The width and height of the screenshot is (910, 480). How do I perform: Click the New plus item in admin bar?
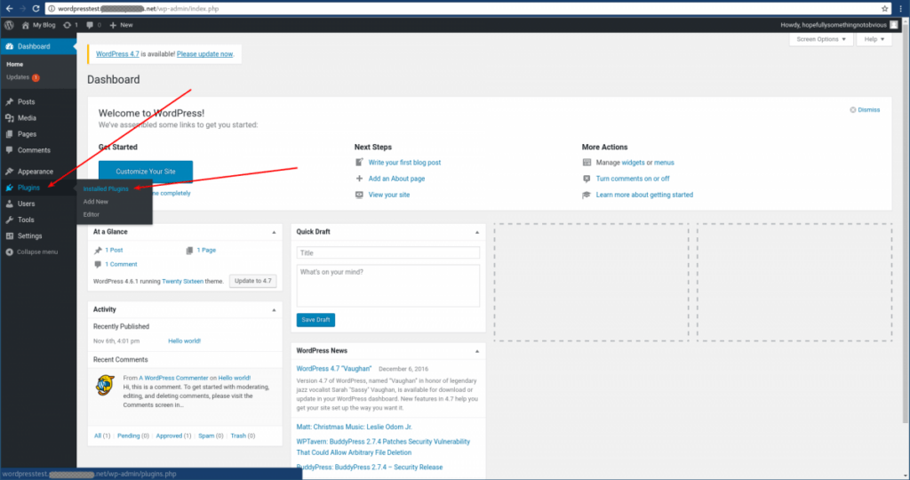121,25
